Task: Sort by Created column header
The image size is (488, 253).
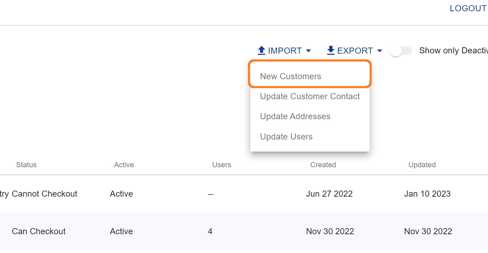Action: (x=323, y=165)
